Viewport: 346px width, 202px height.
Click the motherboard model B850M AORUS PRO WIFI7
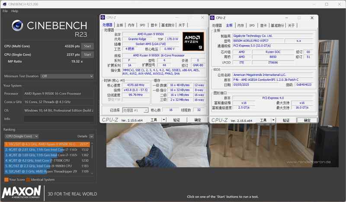[x=258, y=41]
